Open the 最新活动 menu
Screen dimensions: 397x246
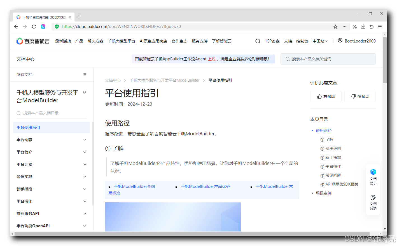tap(63, 41)
